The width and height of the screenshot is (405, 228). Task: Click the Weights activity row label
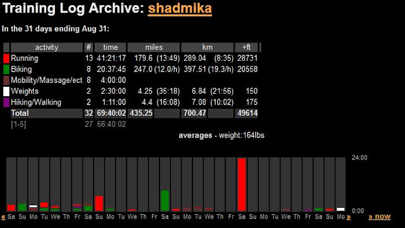click(25, 91)
